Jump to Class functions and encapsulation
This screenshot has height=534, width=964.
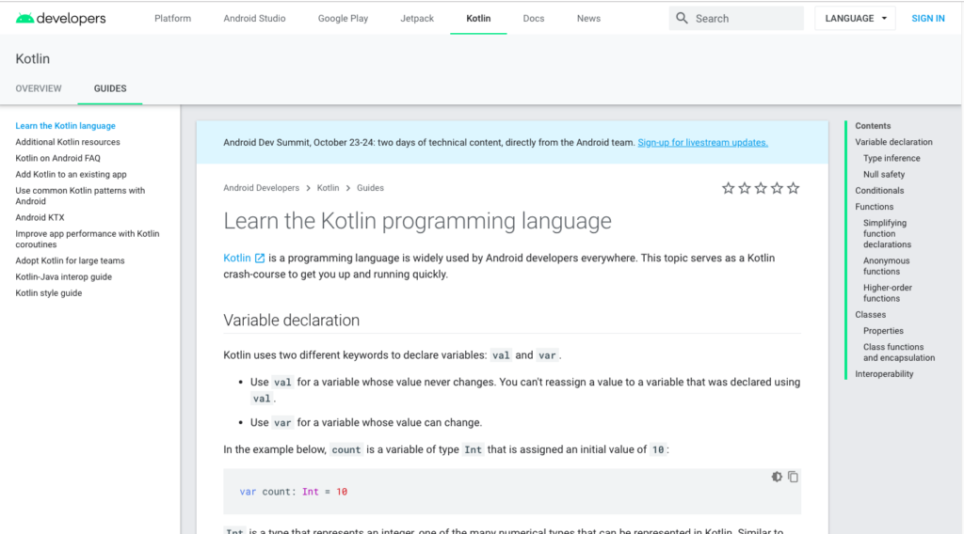[899, 353]
